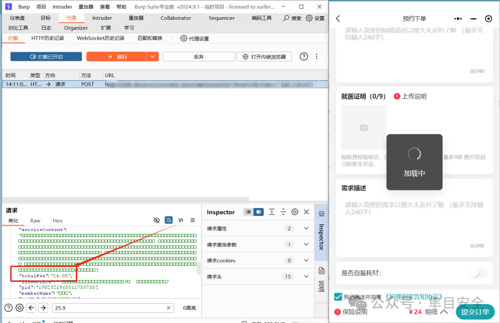Open the search settings gear icon
This screenshot has height=323, width=500.
point(19,308)
